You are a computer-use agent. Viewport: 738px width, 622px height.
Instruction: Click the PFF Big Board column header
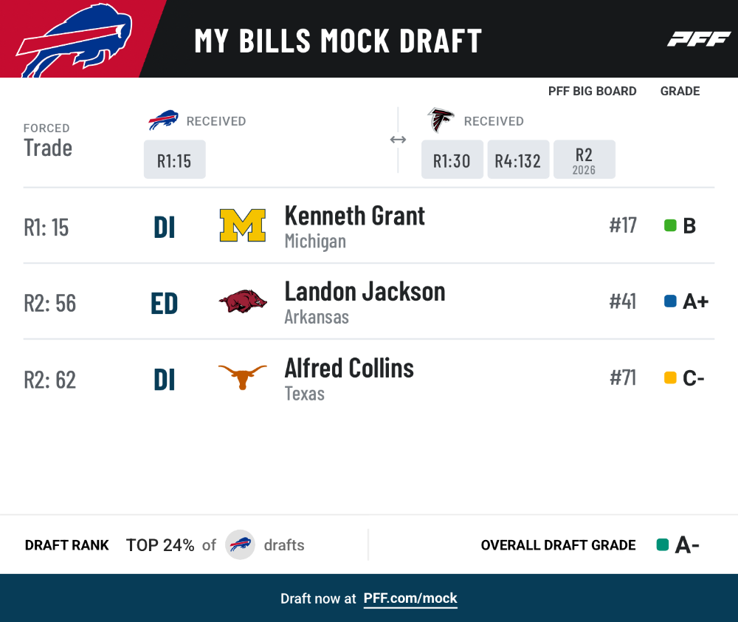click(x=592, y=91)
